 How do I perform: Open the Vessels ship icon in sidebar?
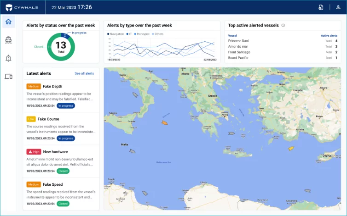point(8,39)
